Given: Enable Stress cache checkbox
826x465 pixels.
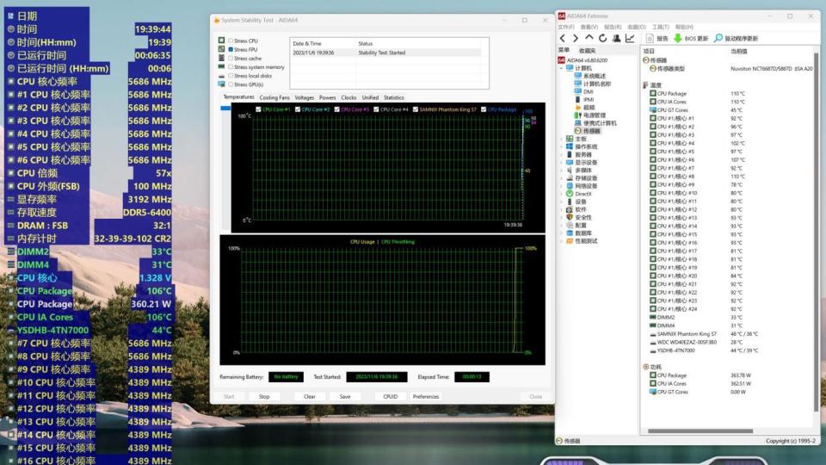Looking at the screenshot, I should [x=231, y=59].
